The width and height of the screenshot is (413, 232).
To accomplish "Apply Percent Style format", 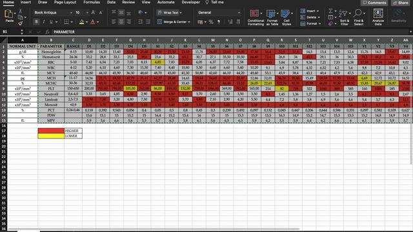I will pos(211,22).
